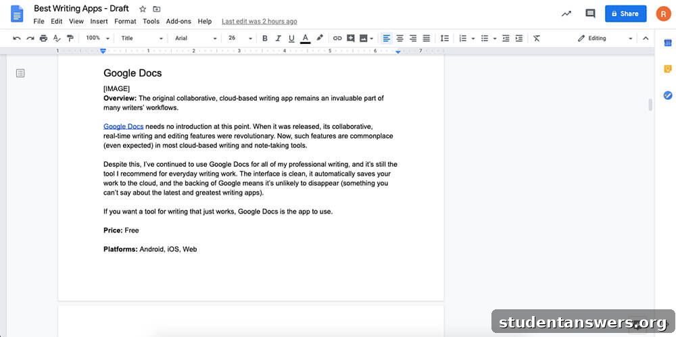Expand bulleted list options arrow
This screenshot has height=337, width=676.
[x=495, y=38]
